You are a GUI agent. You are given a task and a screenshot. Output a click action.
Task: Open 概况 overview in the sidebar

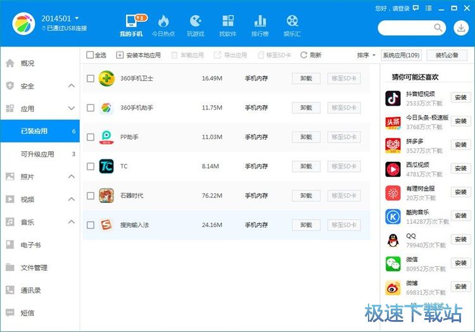(x=40, y=63)
